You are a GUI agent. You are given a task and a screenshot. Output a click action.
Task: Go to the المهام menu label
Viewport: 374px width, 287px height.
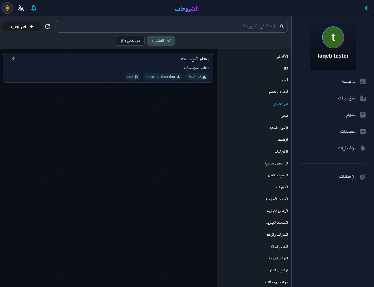coord(351,115)
